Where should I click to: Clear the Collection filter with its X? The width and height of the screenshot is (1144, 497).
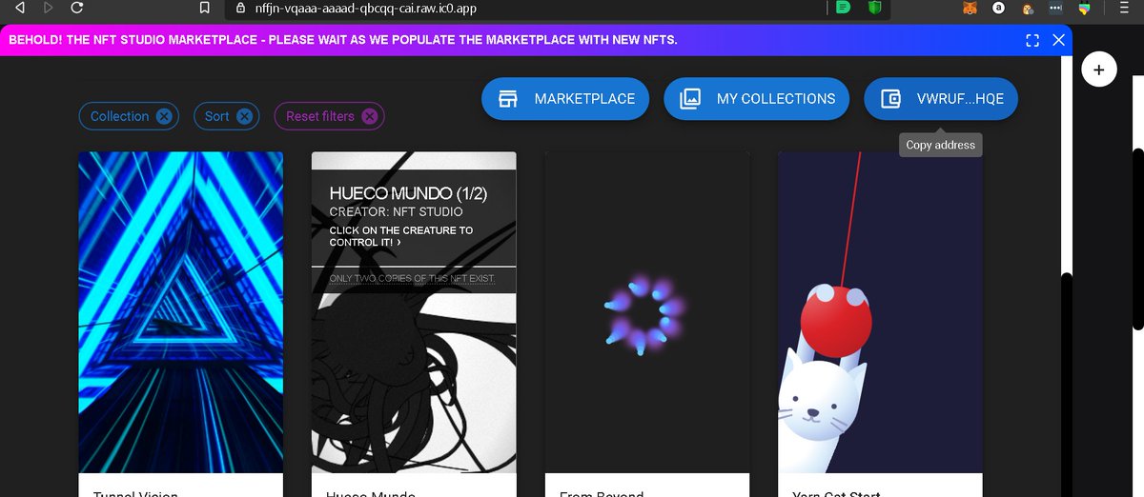164,116
